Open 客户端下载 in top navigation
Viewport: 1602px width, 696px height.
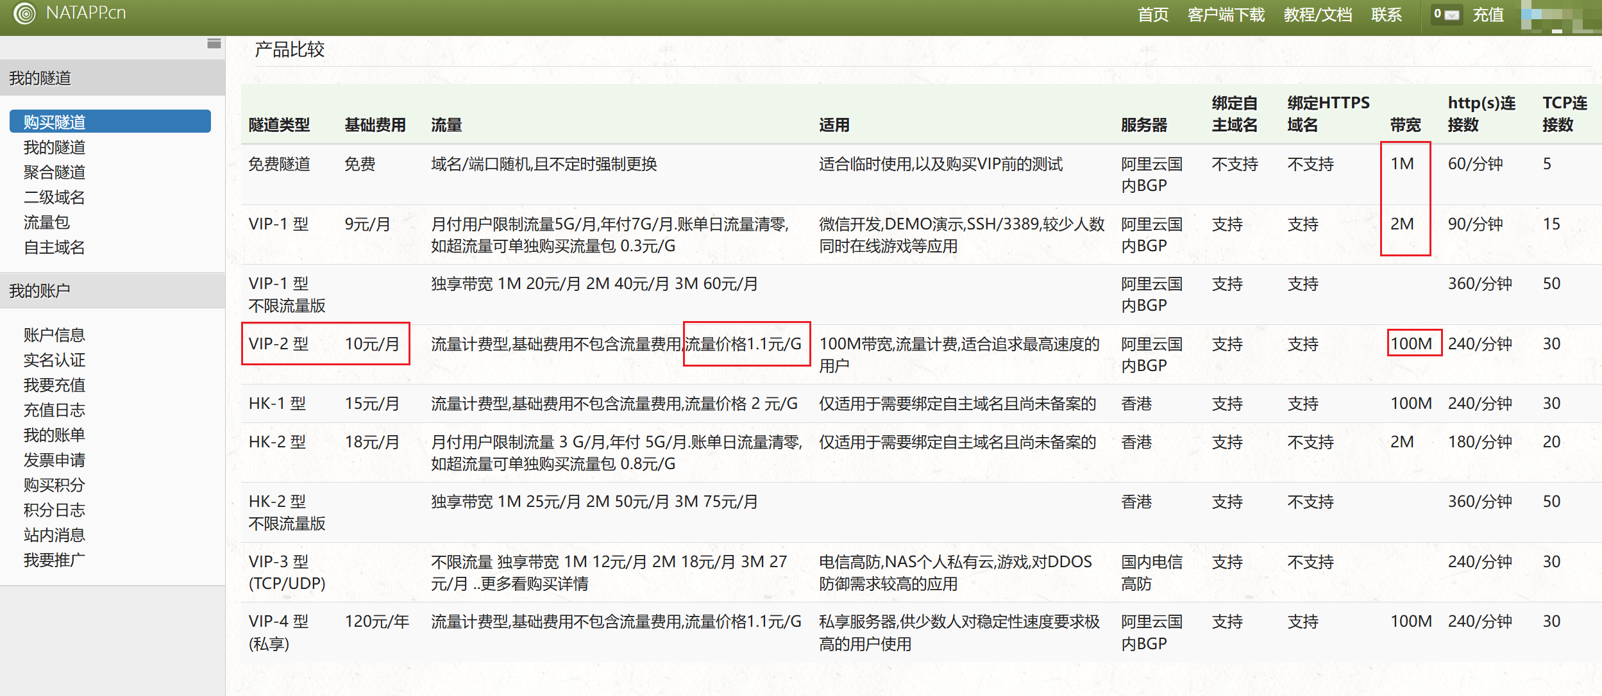[x=1226, y=15]
